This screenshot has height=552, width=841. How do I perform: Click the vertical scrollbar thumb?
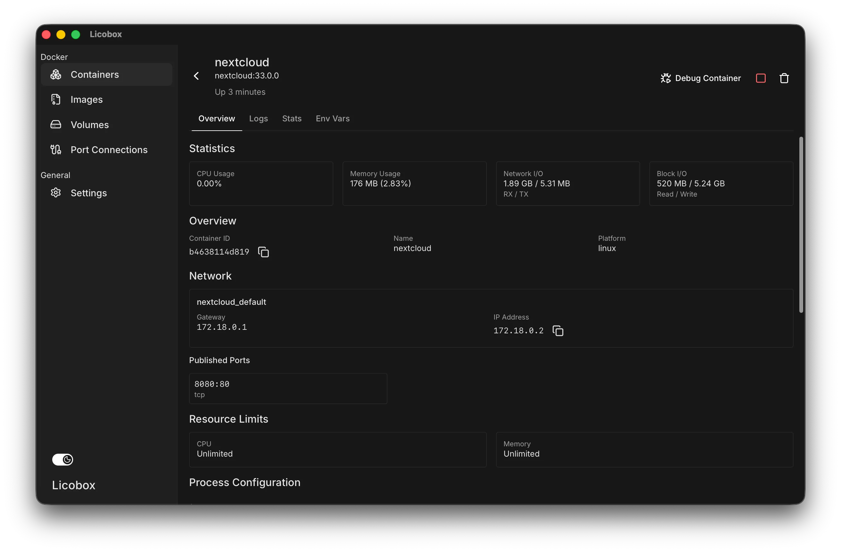coord(801,224)
